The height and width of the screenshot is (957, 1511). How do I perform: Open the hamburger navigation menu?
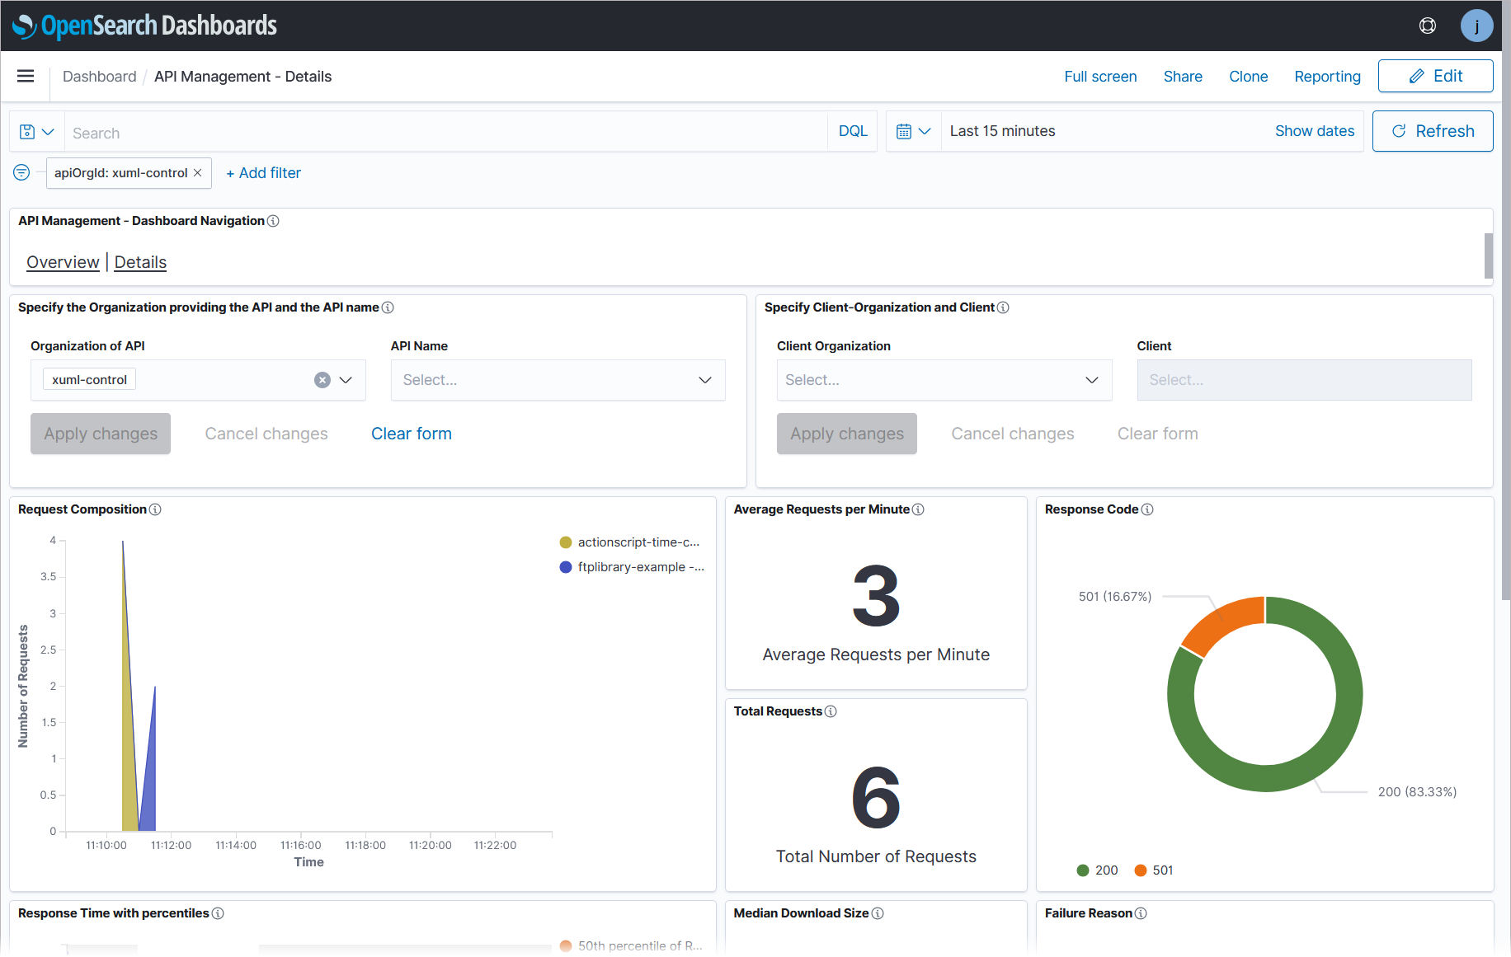click(26, 77)
